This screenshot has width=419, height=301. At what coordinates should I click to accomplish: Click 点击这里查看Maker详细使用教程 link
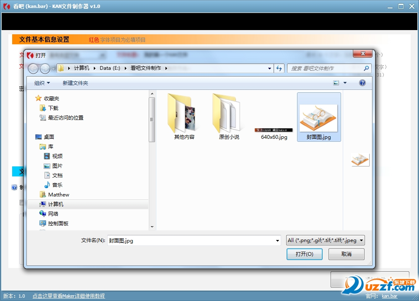click(x=69, y=296)
